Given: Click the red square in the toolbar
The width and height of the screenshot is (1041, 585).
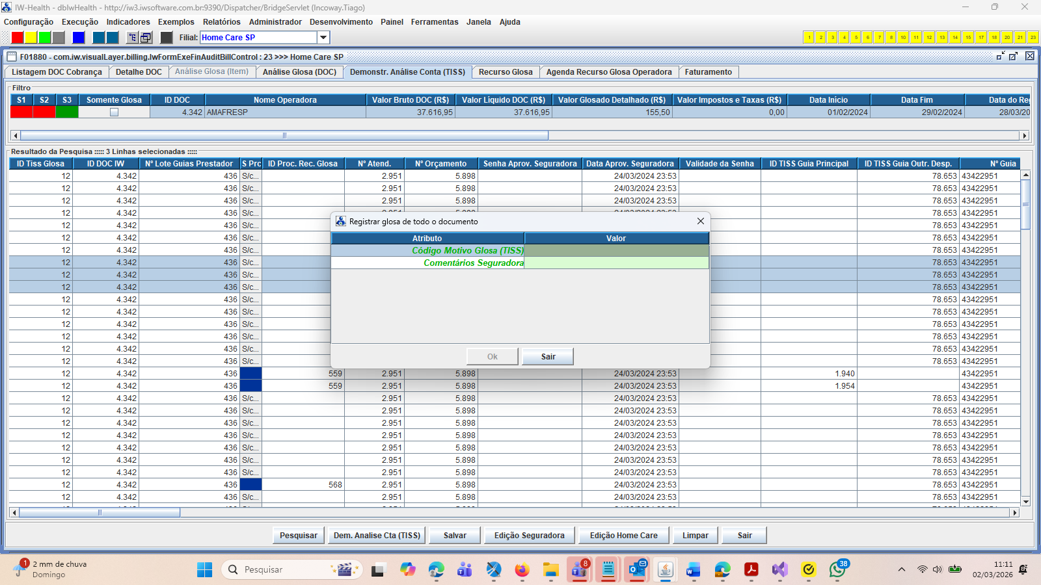Looking at the screenshot, I should pos(18,38).
